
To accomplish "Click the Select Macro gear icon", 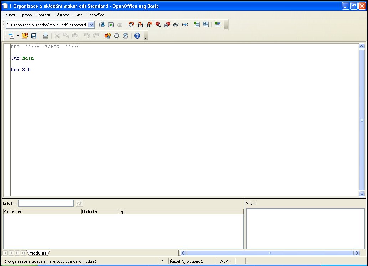I will [x=116, y=36].
